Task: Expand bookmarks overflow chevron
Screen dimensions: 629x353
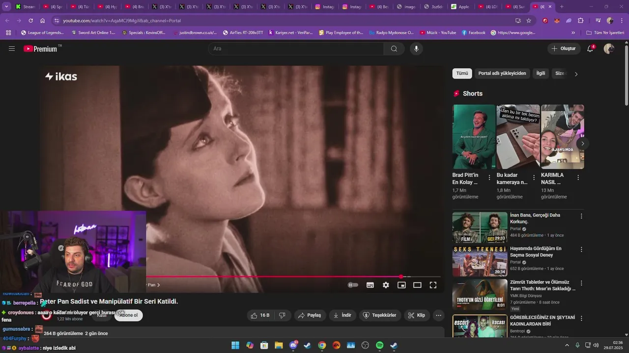Action: [573, 33]
